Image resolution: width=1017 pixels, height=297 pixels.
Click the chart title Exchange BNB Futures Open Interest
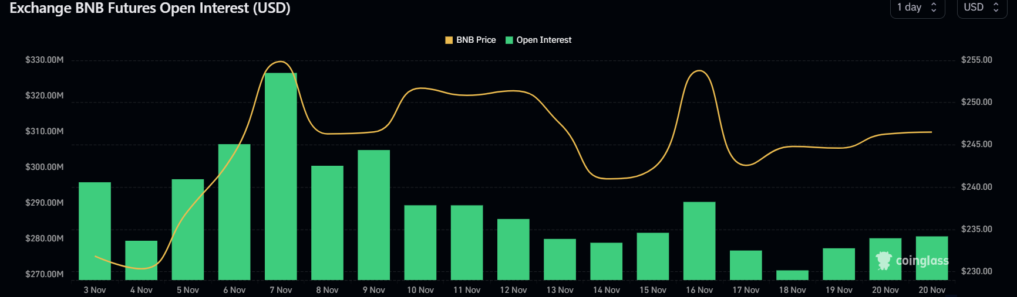[x=150, y=8]
